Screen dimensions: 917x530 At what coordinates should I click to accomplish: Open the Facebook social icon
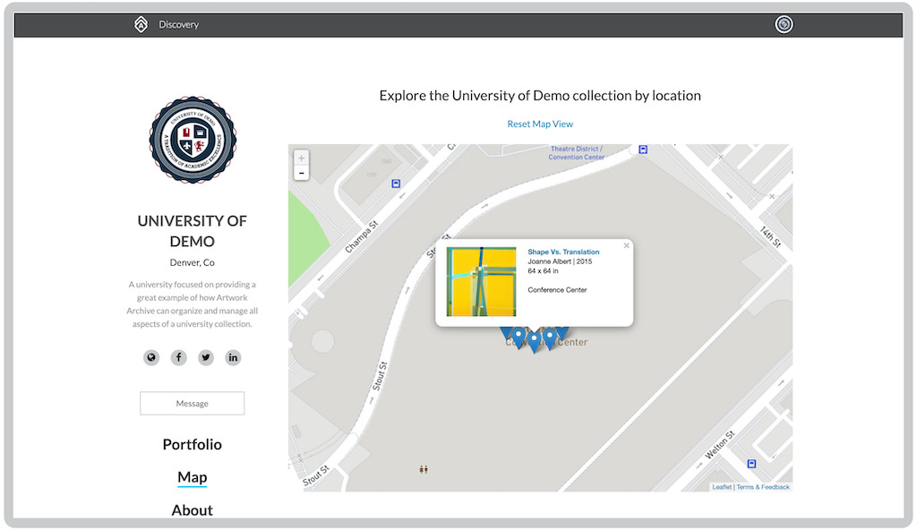pos(178,357)
